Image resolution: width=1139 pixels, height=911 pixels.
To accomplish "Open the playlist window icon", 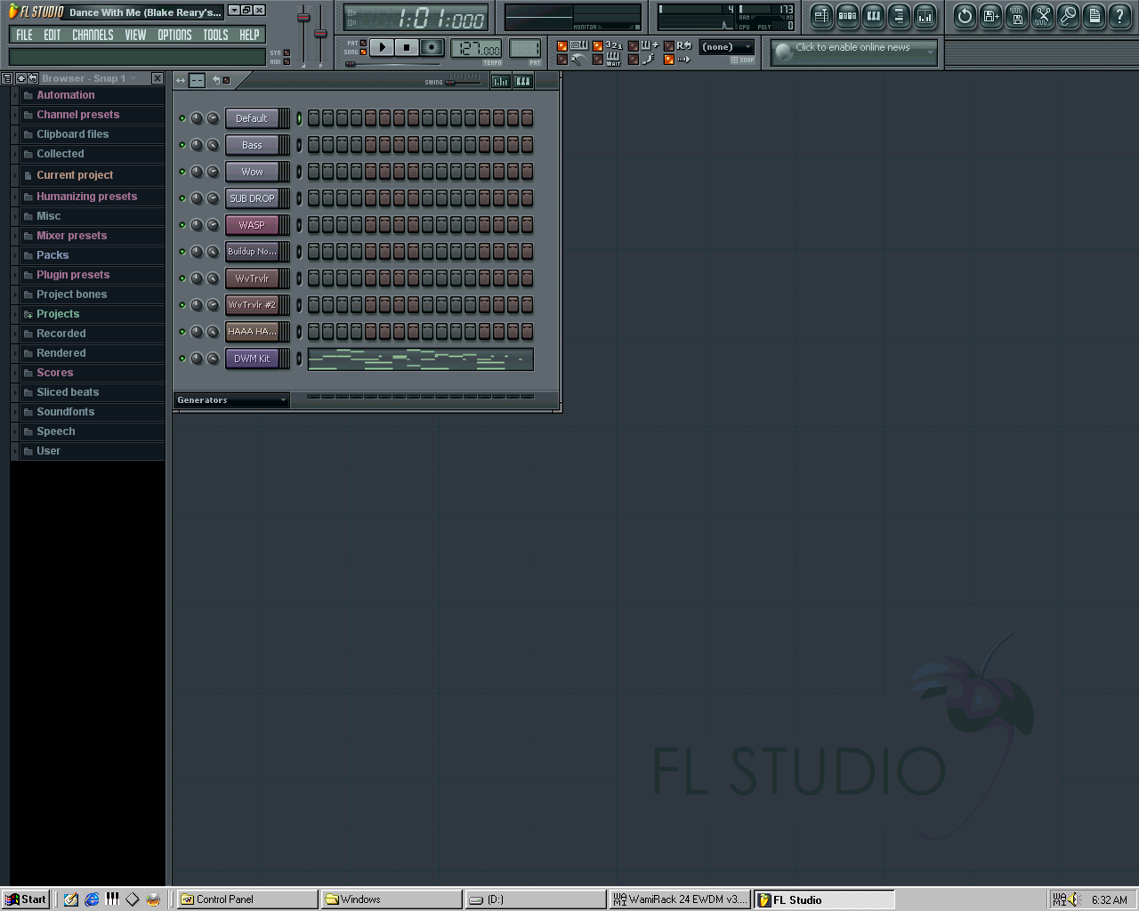I will [821, 15].
